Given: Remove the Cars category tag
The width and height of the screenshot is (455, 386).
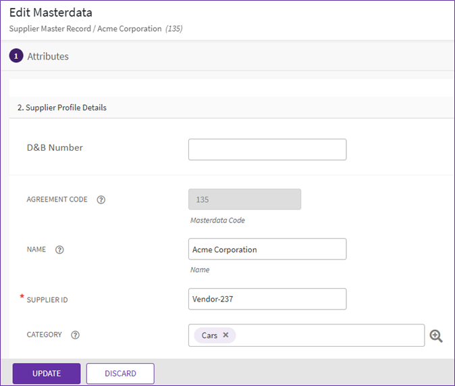Looking at the screenshot, I should [x=225, y=335].
